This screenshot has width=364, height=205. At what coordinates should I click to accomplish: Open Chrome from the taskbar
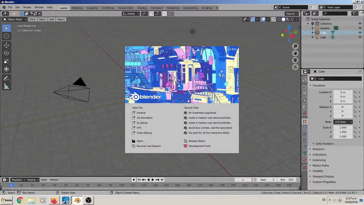coord(20,200)
